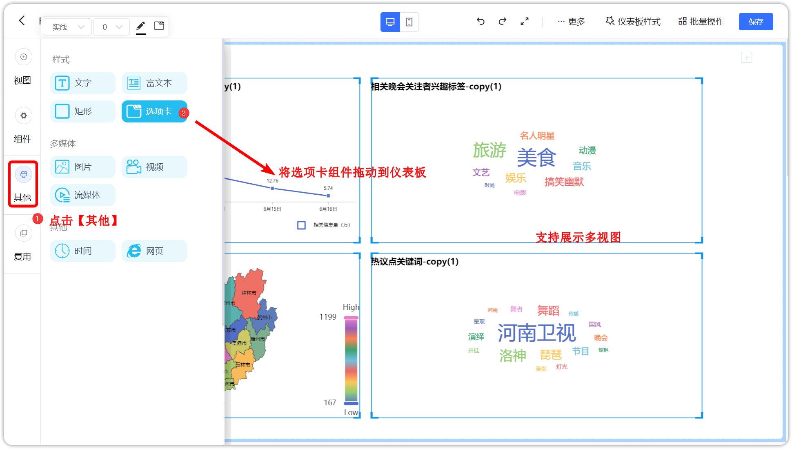Switch to desktop preview mode
The width and height of the screenshot is (792, 449).
390,22
